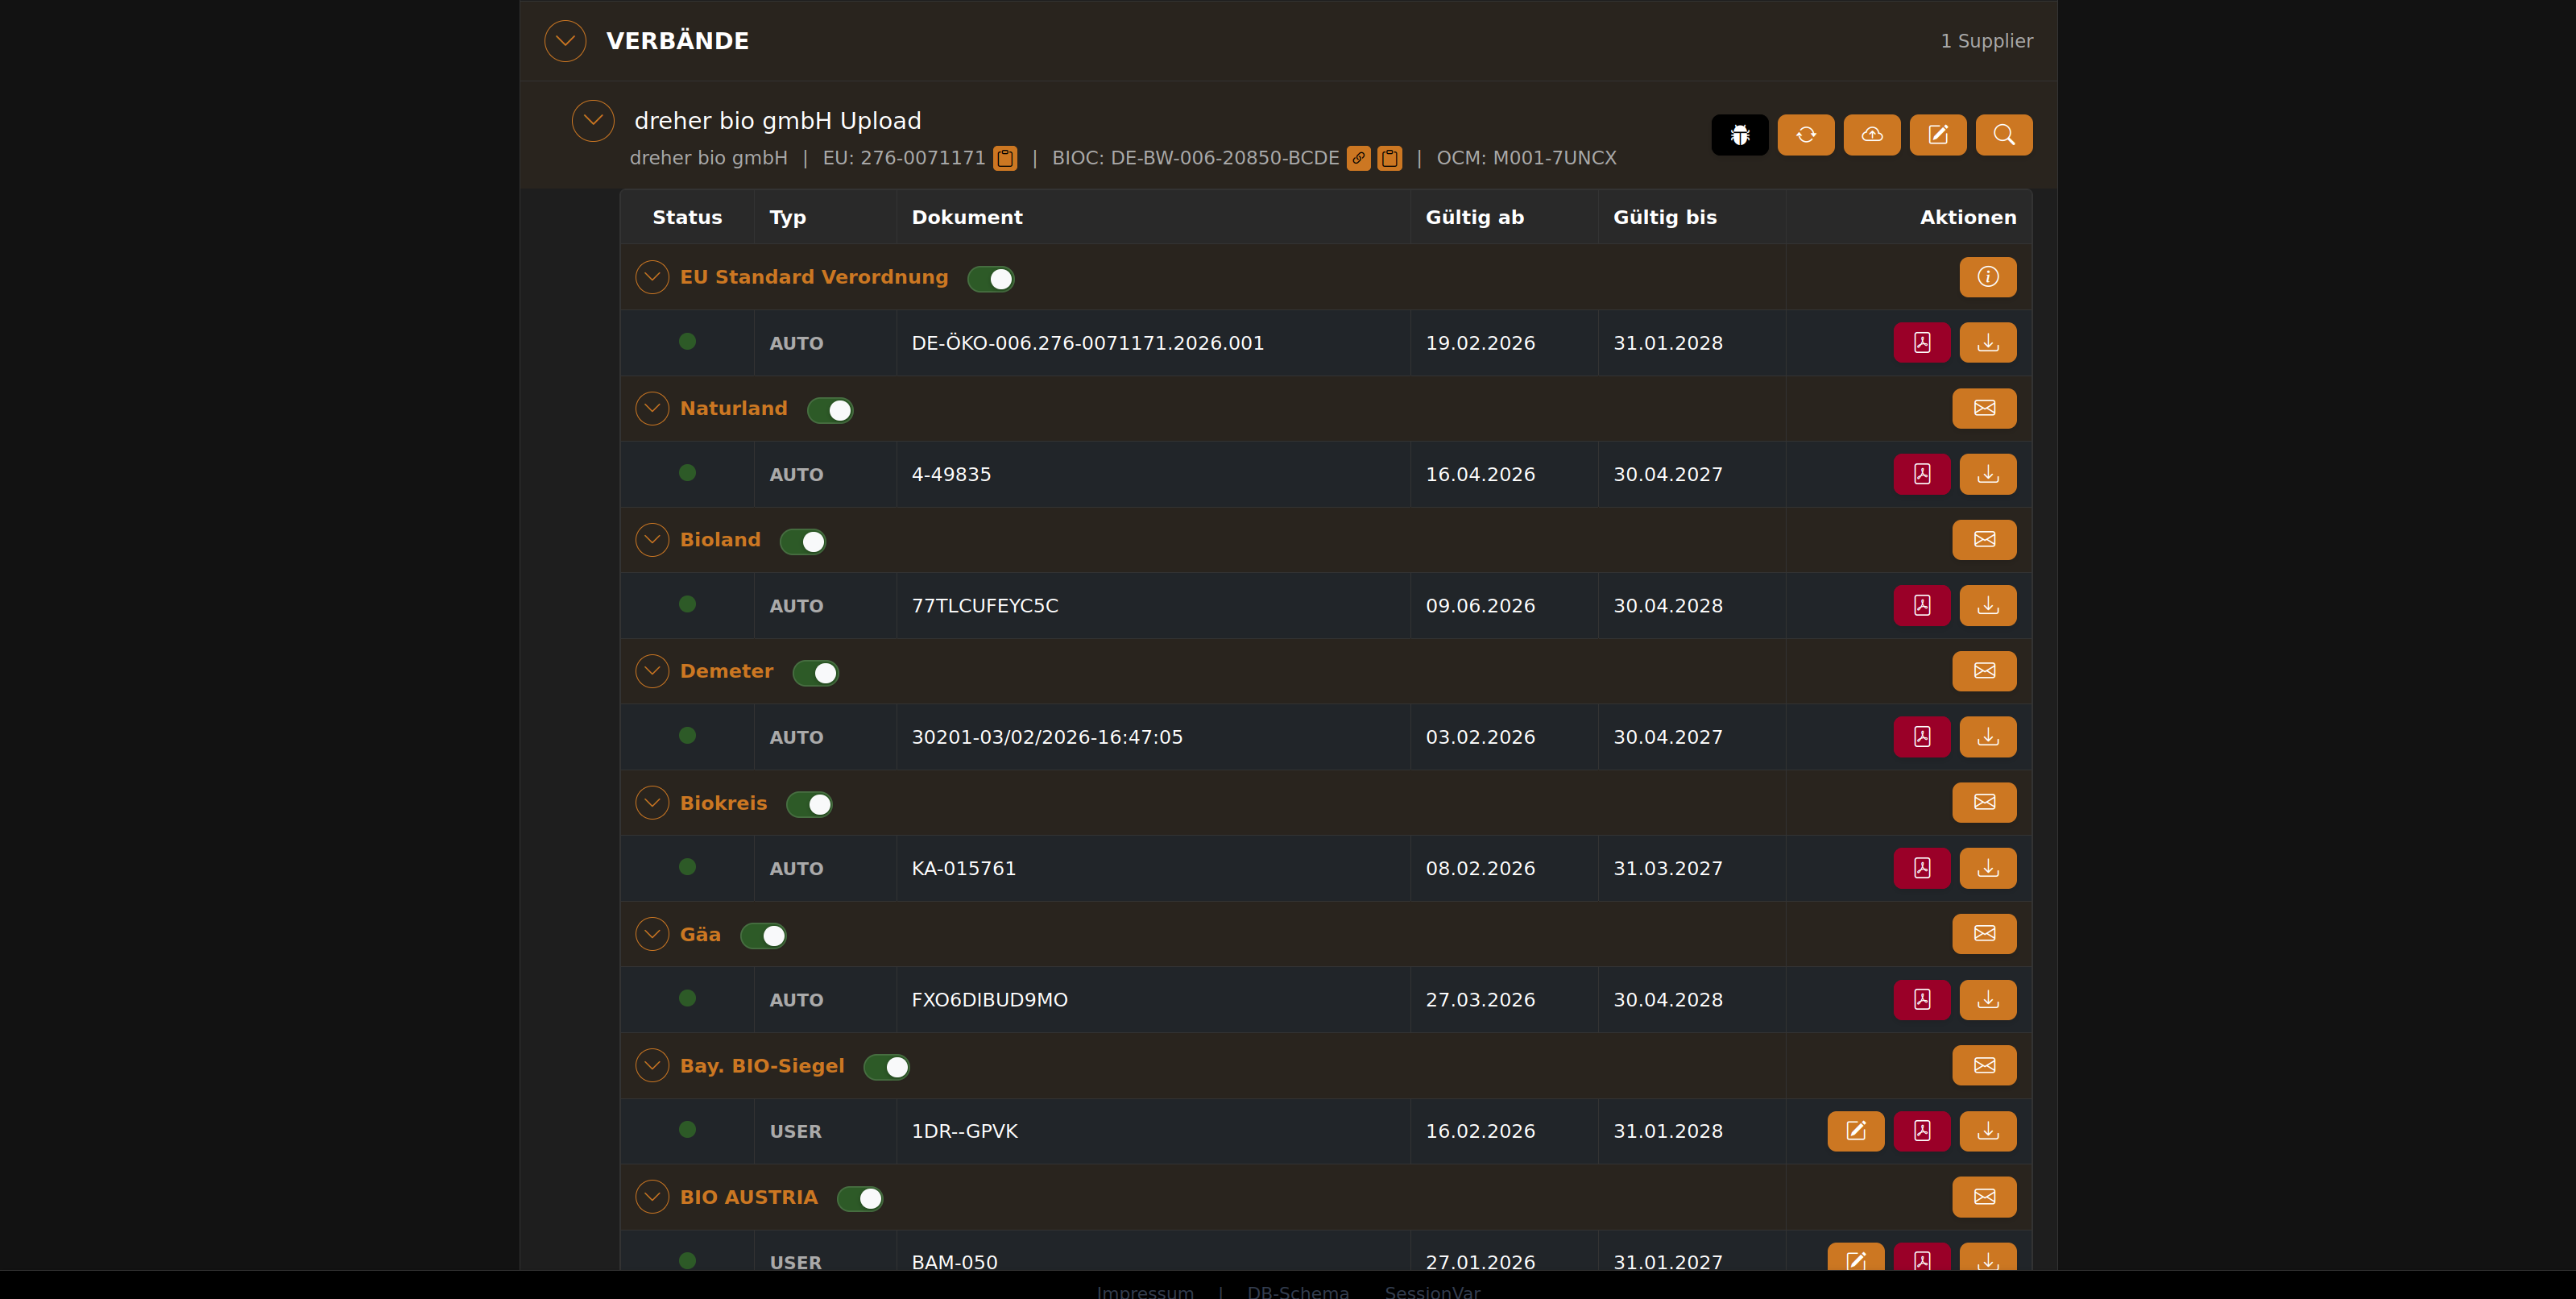The image size is (2576, 1299).
Task: Collapse the Bioland group
Action: coord(652,539)
